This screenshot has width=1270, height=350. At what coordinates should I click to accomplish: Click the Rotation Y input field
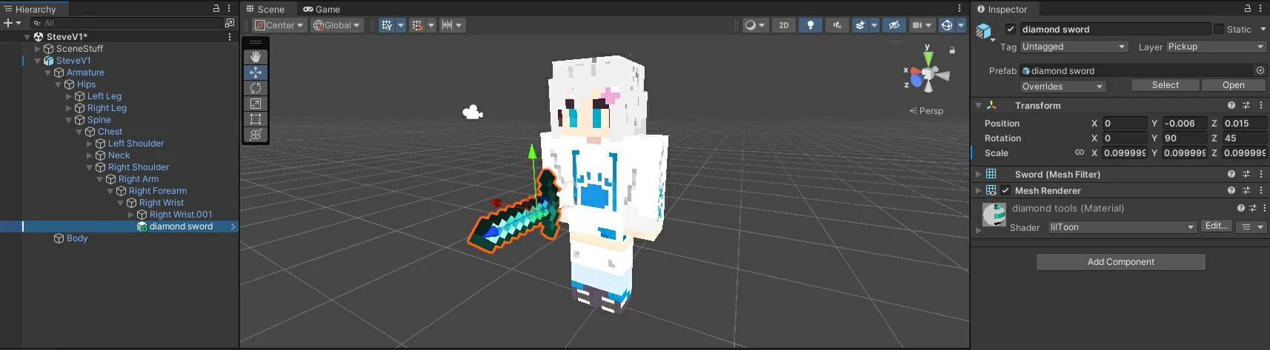coord(1183,138)
